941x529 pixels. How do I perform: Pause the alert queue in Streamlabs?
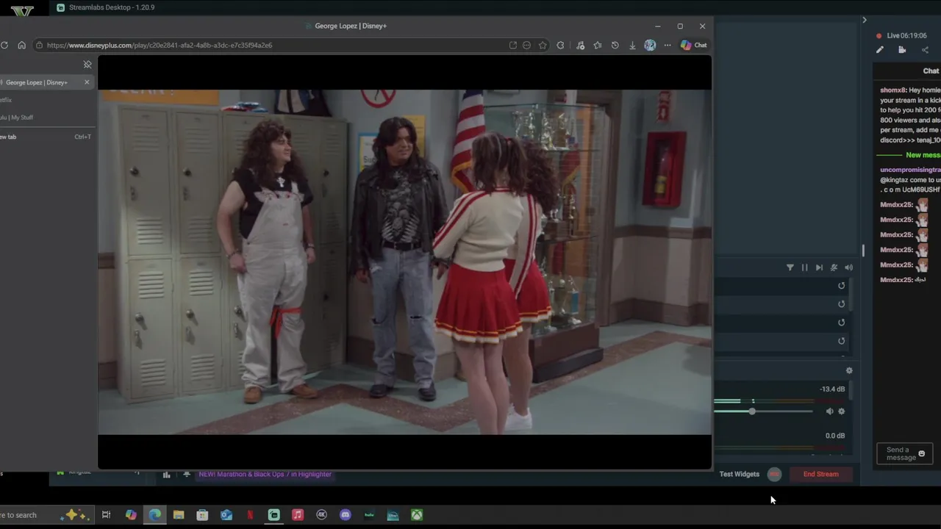click(x=804, y=267)
